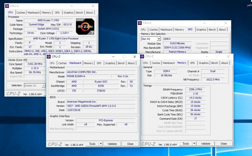Click the BIOS version '4207 - AMD AGESA' field
Screen dimensions: 252x156
pos(101,106)
